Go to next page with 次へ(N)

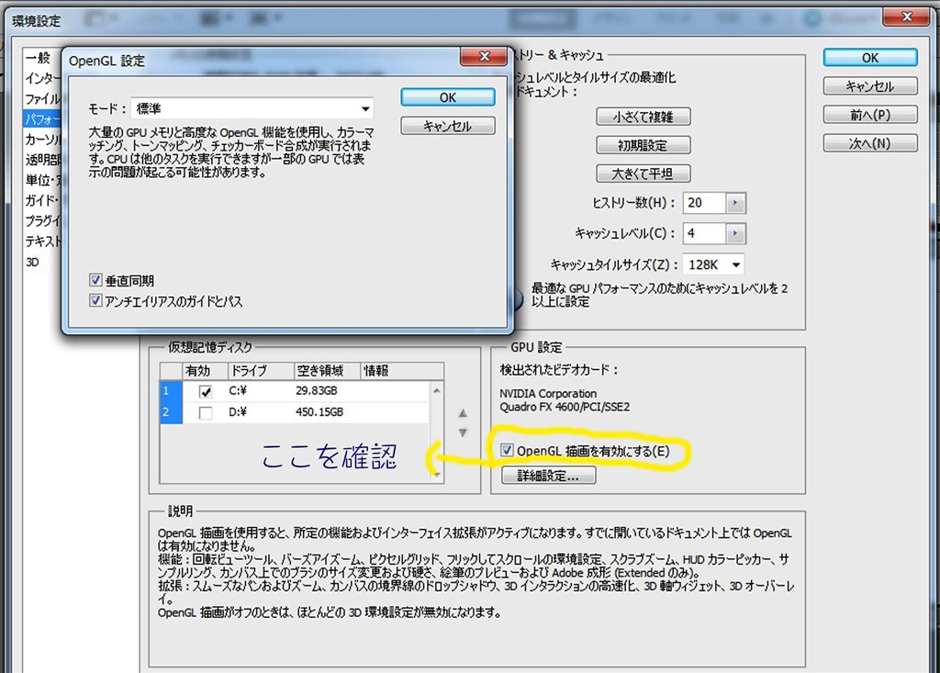pos(870,143)
